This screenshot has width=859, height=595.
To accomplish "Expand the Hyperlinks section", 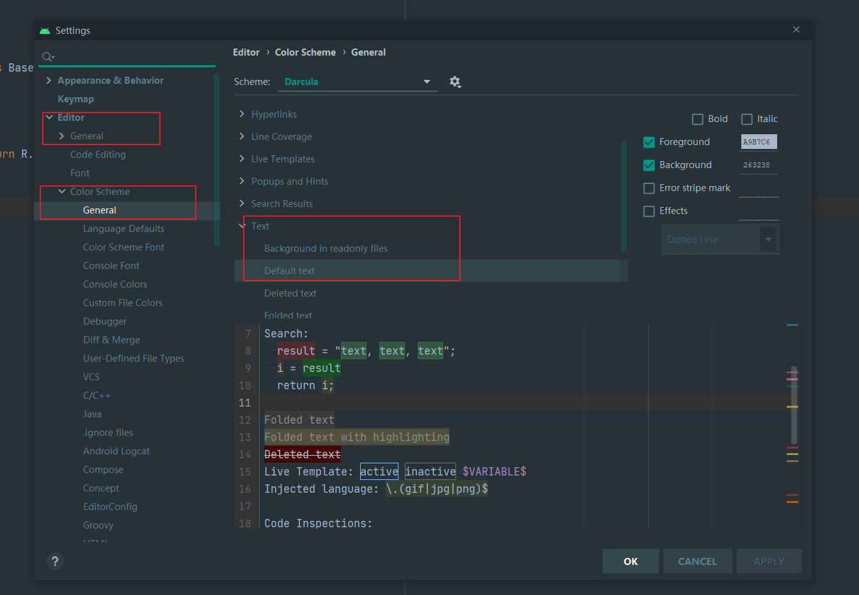I will point(242,114).
